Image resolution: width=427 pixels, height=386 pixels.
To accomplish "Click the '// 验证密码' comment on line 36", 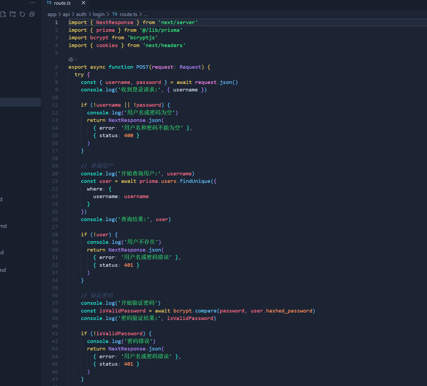I will pos(97,296).
